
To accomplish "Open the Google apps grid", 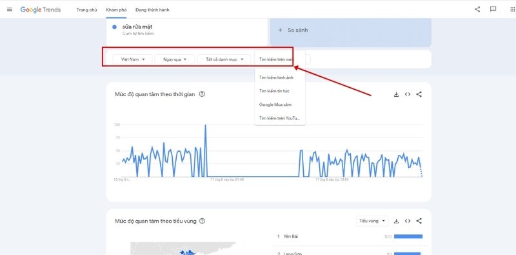I will (x=512, y=9).
